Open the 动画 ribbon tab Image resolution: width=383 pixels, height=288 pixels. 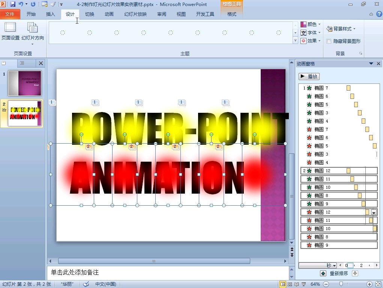click(x=109, y=14)
